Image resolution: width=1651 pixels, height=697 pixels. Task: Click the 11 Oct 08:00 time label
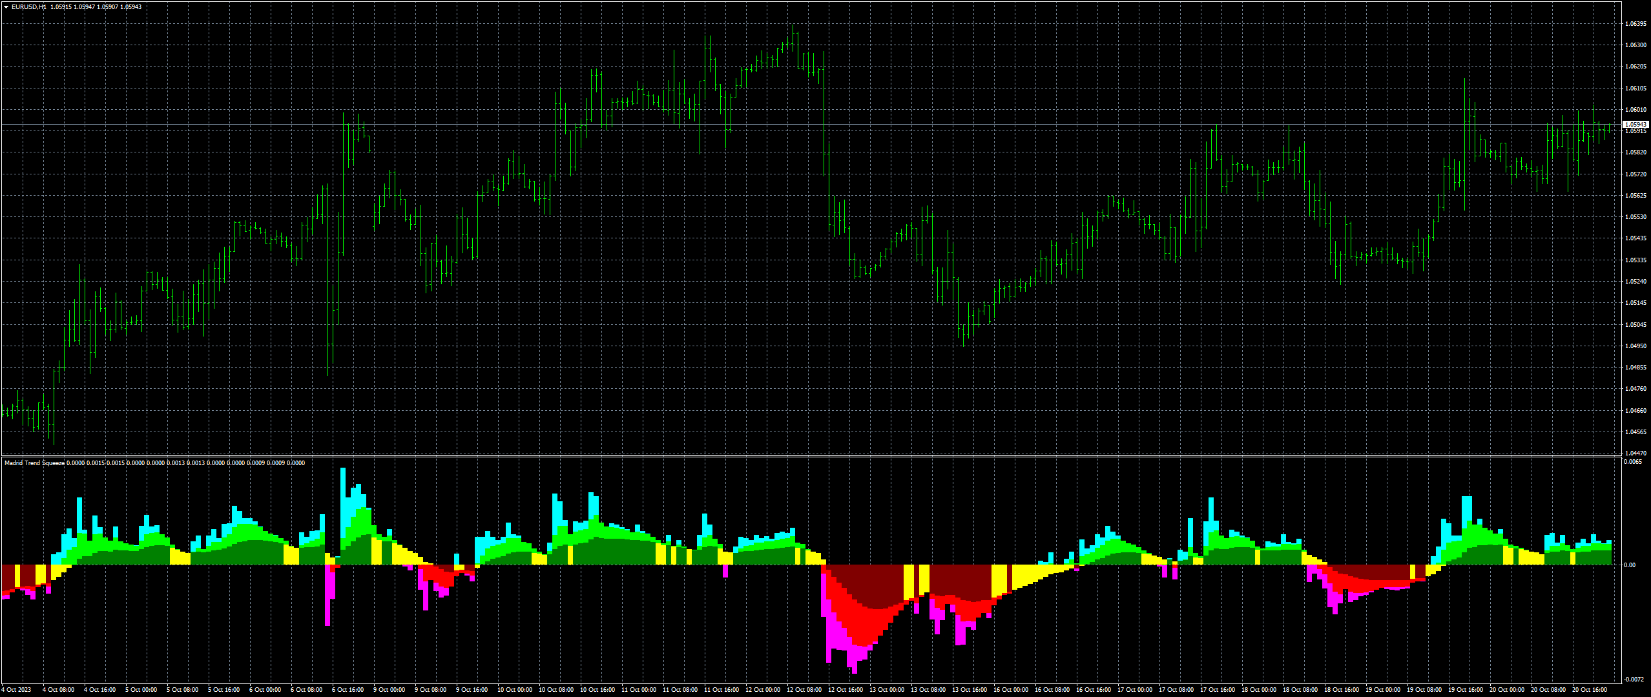pyautogui.click(x=680, y=690)
